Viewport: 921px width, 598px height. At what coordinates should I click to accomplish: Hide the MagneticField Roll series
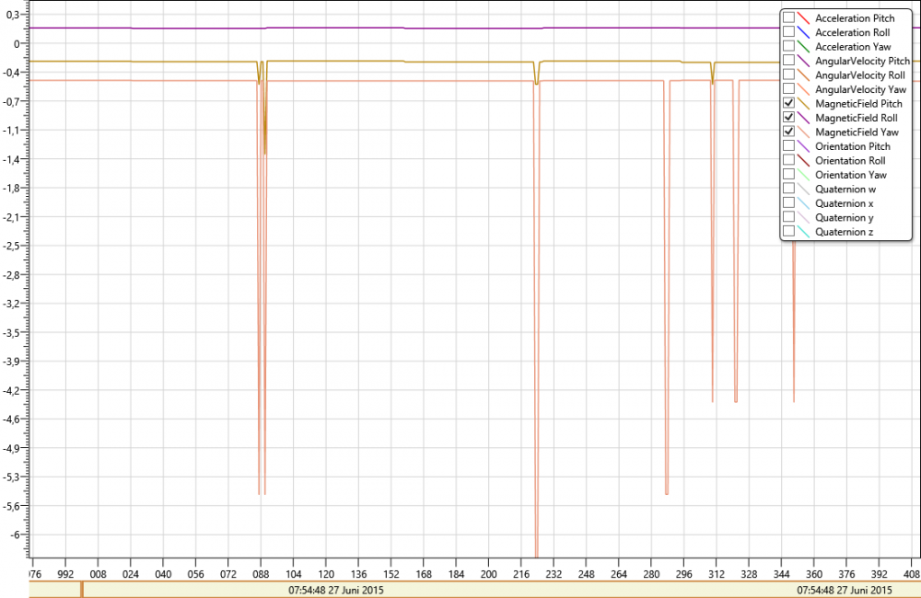(788, 118)
